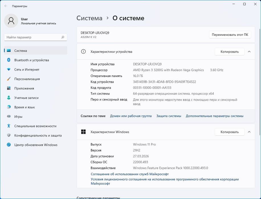The image size is (261, 199).
Task: Copy device specs with Копировать button
Action: [x=230, y=52]
